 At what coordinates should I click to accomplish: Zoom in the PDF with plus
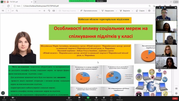coord(44,11)
